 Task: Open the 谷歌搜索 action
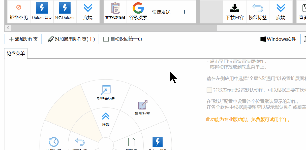pos(138,12)
